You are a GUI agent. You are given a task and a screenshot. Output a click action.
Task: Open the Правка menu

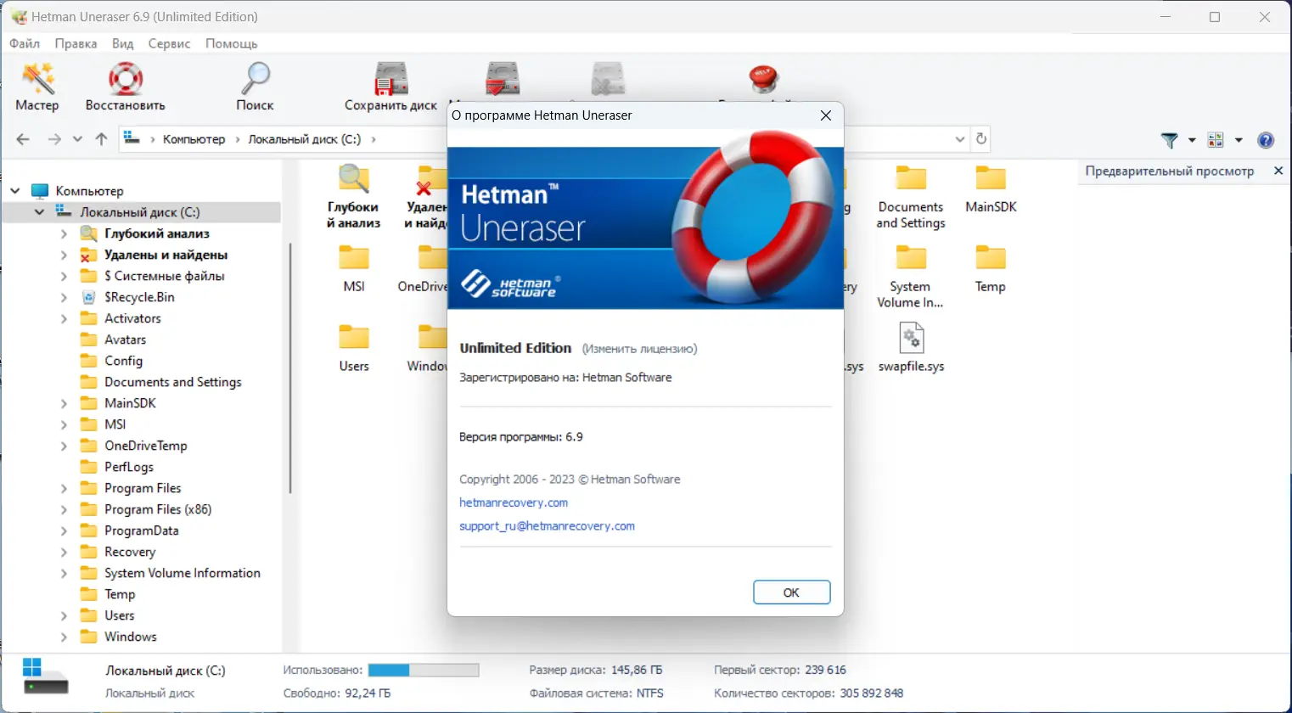click(x=76, y=43)
